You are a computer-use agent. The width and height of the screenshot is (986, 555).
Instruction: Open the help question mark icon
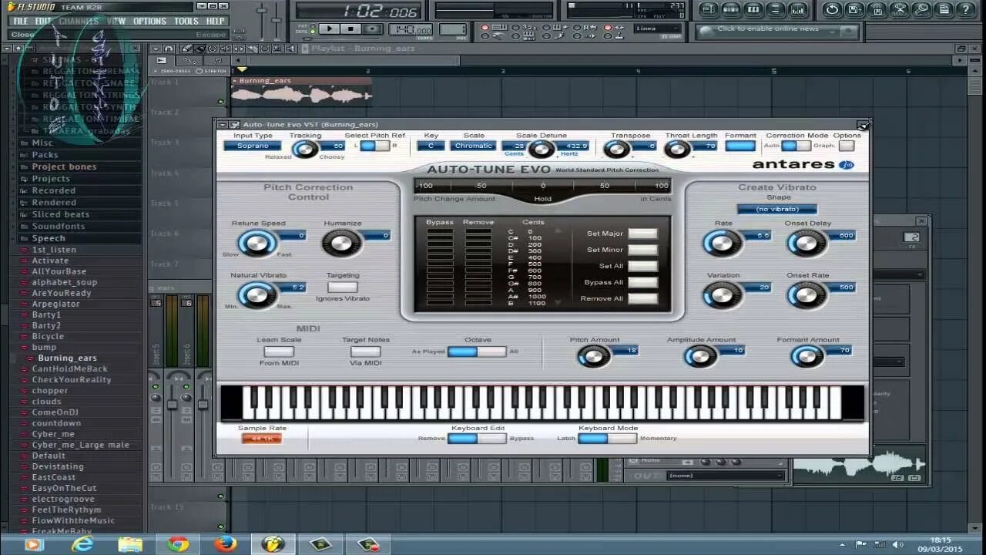tap(966, 10)
